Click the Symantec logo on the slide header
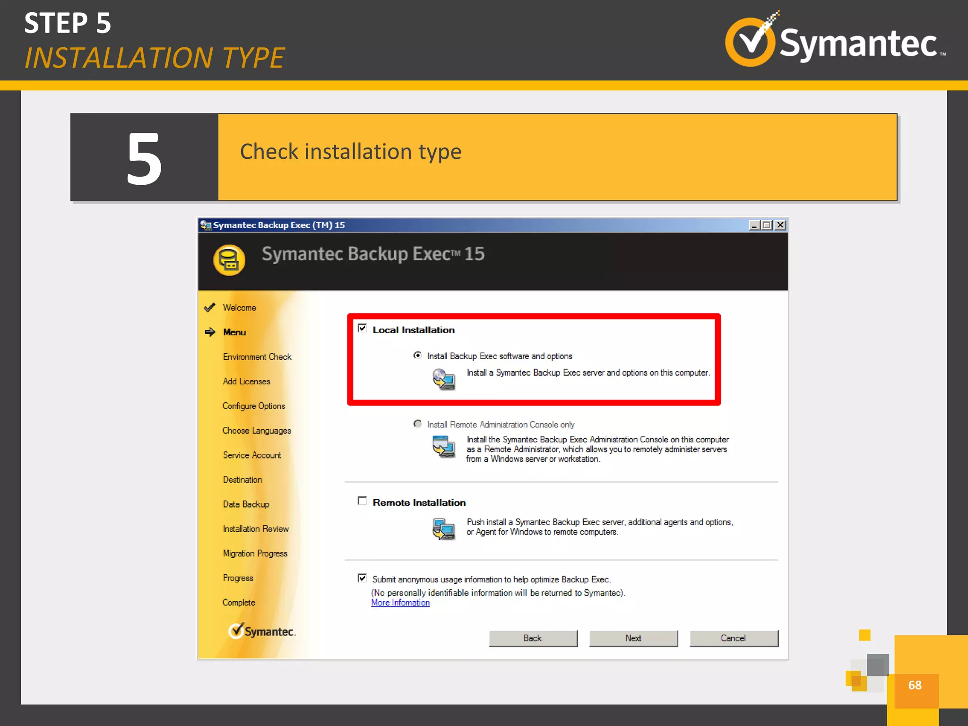Viewport: 968px width, 726px height. pos(835,40)
